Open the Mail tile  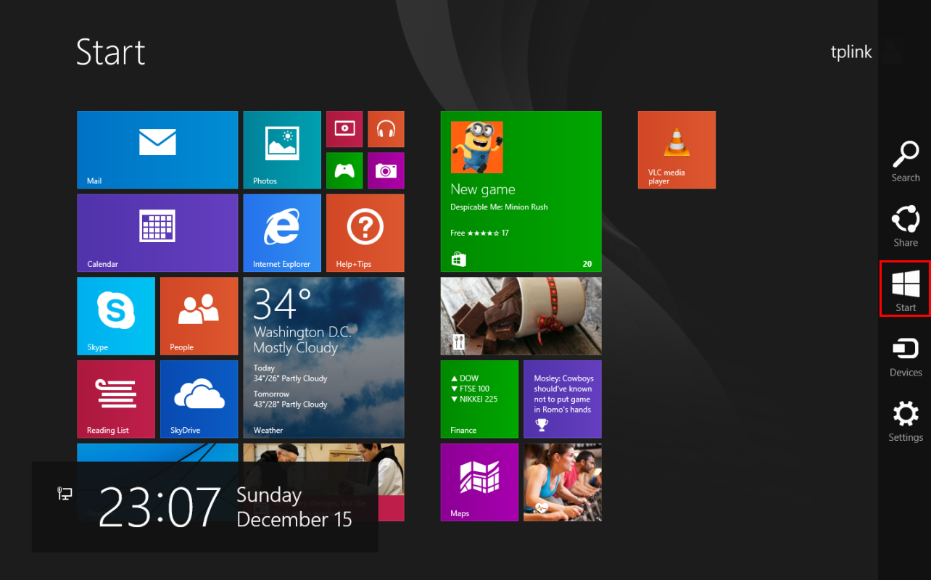click(157, 150)
